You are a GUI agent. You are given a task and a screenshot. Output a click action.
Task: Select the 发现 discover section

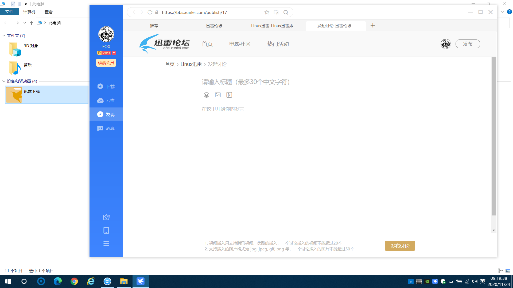106,114
